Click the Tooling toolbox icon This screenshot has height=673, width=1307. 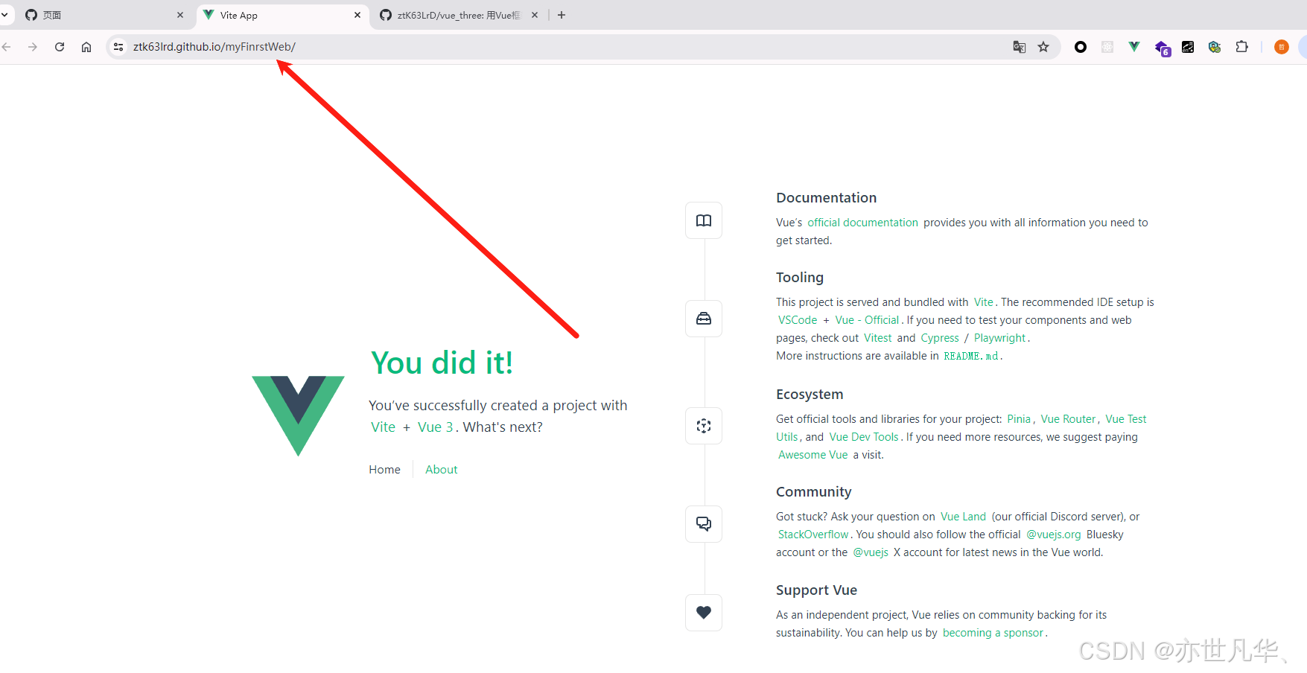click(x=704, y=319)
